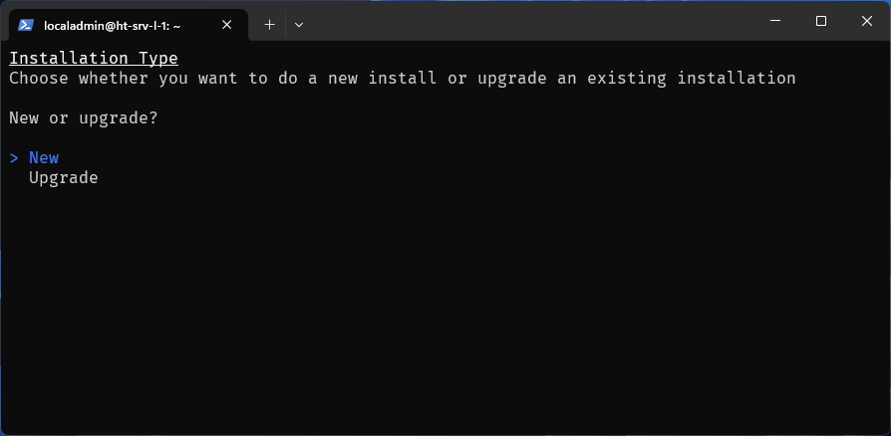Switch to the localadmin@ht-srv-l-1 tab
Viewport: 891px width, 436px height.
point(120,25)
